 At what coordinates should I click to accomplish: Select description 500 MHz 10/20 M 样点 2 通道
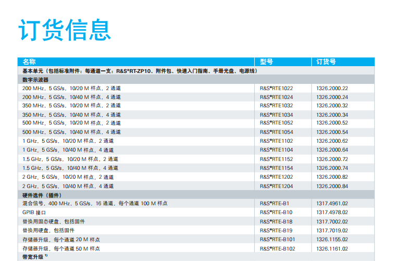click(x=71, y=123)
